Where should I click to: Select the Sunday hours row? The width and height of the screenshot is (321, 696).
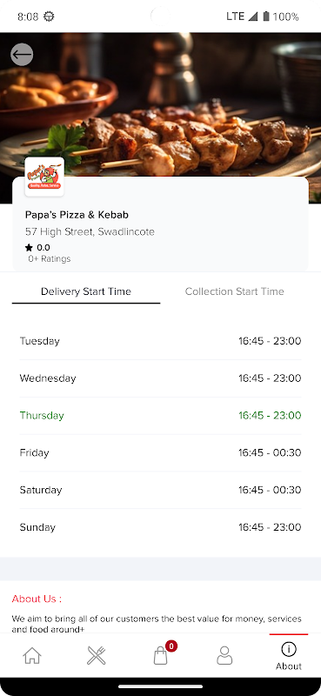click(x=160, y=527)
